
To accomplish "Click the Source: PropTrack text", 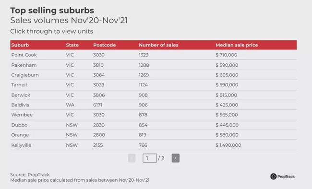I will pos(30,175).
